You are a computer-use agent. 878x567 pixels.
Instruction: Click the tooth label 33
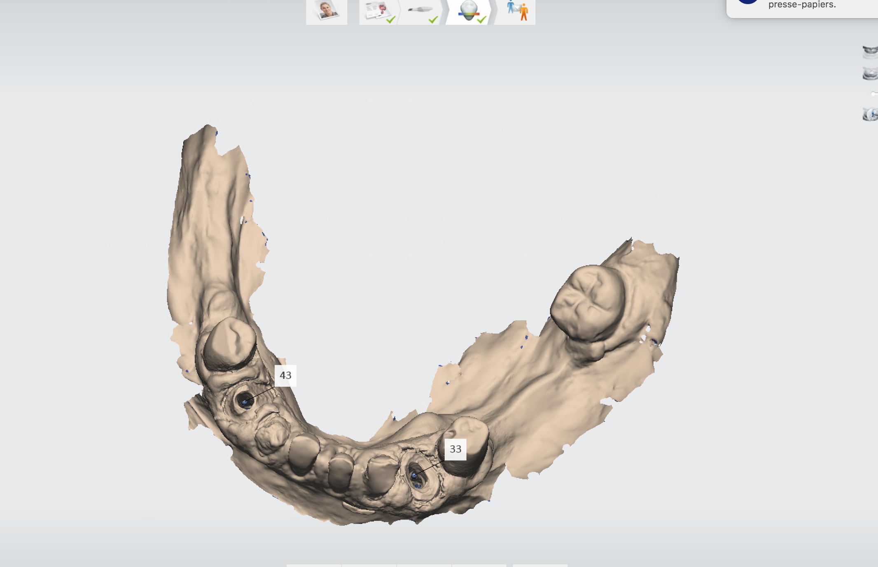click(455, 449)
